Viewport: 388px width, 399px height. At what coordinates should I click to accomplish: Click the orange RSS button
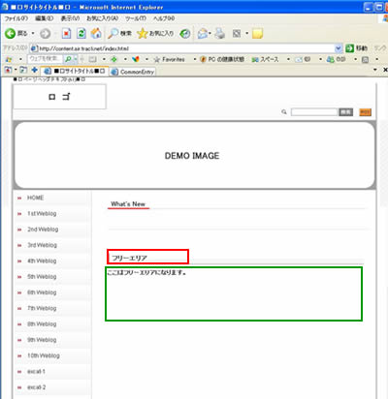tap(366, 112)
